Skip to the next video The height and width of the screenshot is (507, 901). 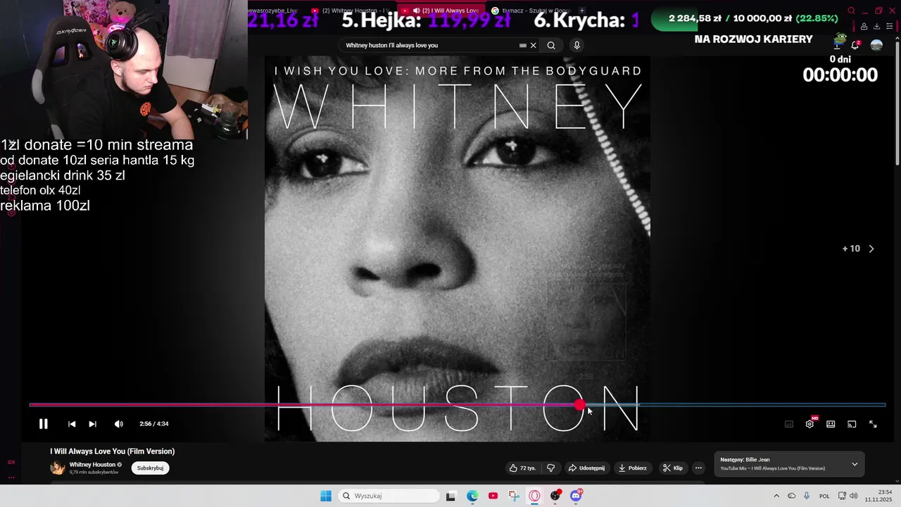click(x=92, y=424)
